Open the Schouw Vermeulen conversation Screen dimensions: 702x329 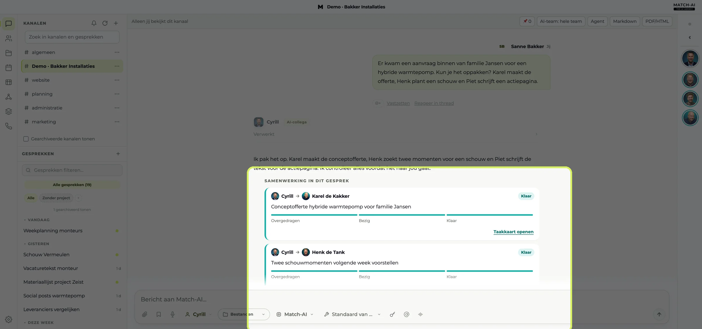[72, 255]
